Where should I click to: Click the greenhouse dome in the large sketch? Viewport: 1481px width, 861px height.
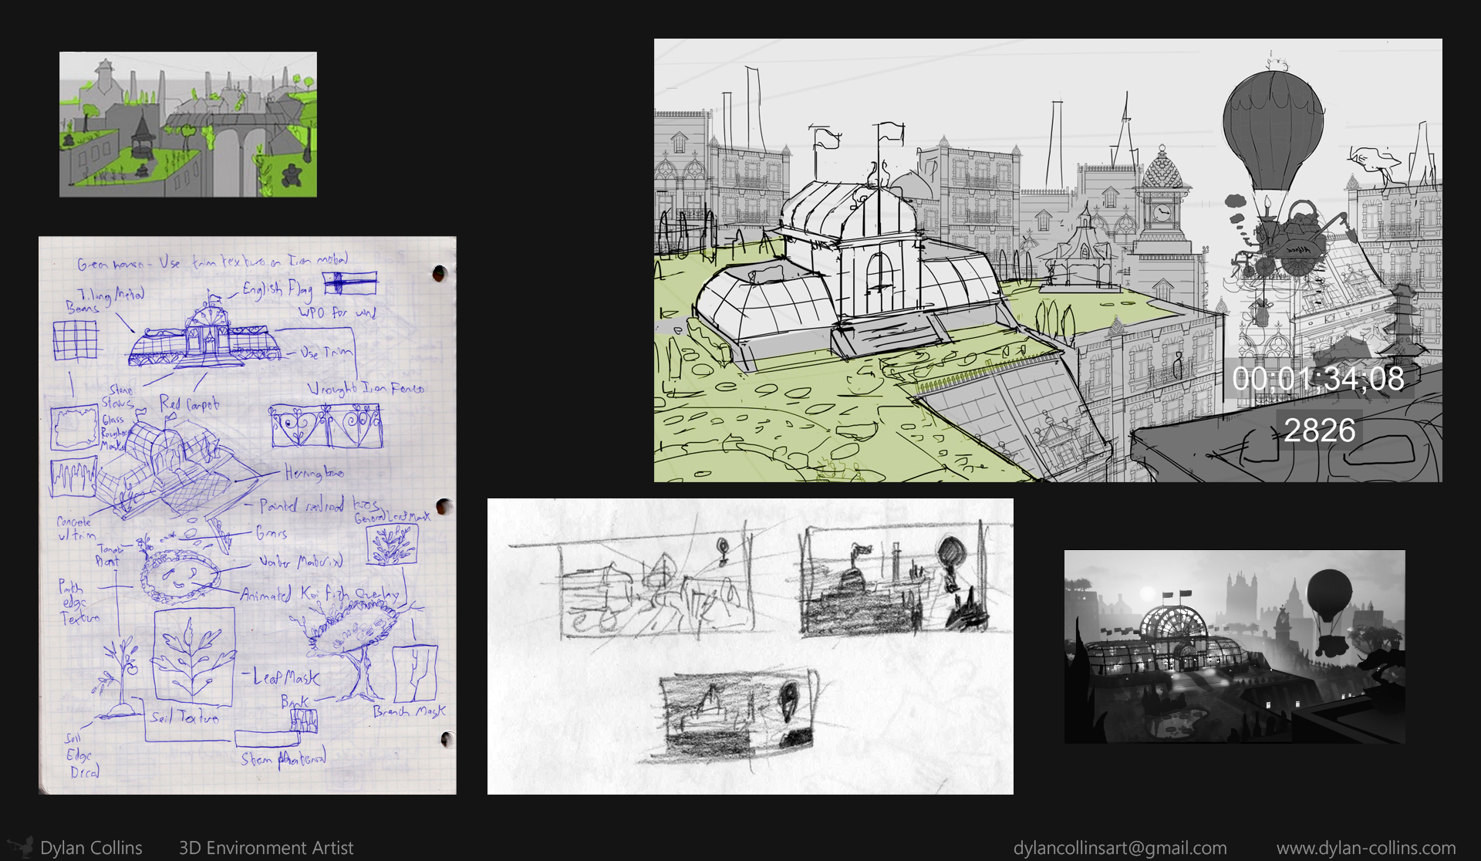(848, 208)
